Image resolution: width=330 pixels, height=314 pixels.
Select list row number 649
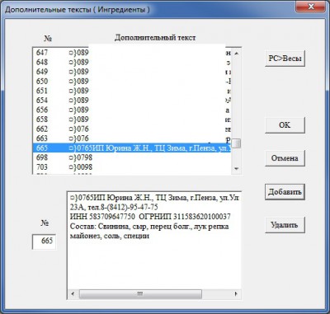pos(132,72)
